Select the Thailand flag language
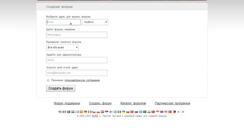The height and width of the screenshot is (137, 244). click(x=162, y=112)
